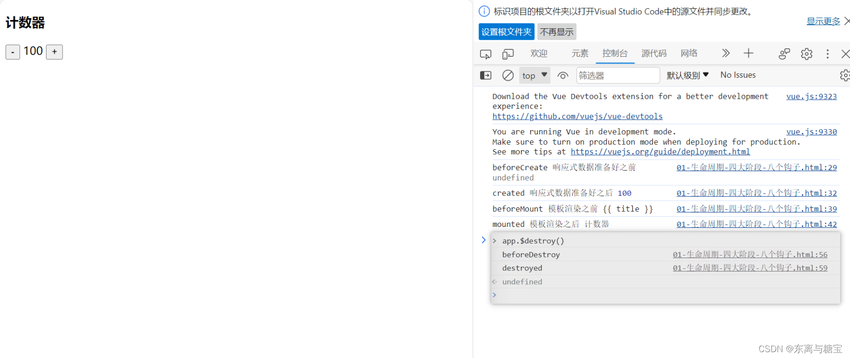
Task: Clear the console with the ban icon
Action: click(508, 75)
